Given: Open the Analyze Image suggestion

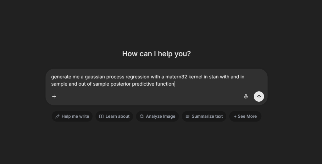Looking at the screenshot, I should (x=160, y=116).
